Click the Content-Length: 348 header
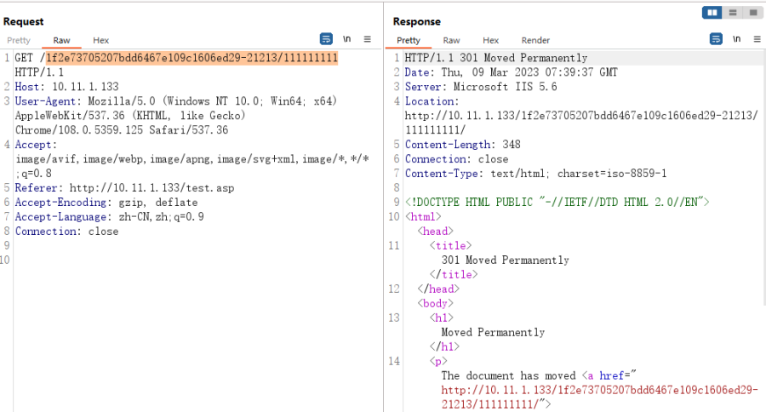Screen dimensions: 766x412 pos(463,145)
